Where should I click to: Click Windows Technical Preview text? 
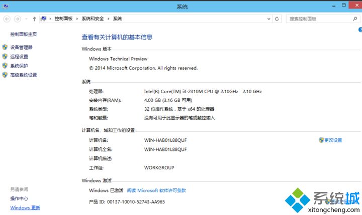(x=118, y=59)
